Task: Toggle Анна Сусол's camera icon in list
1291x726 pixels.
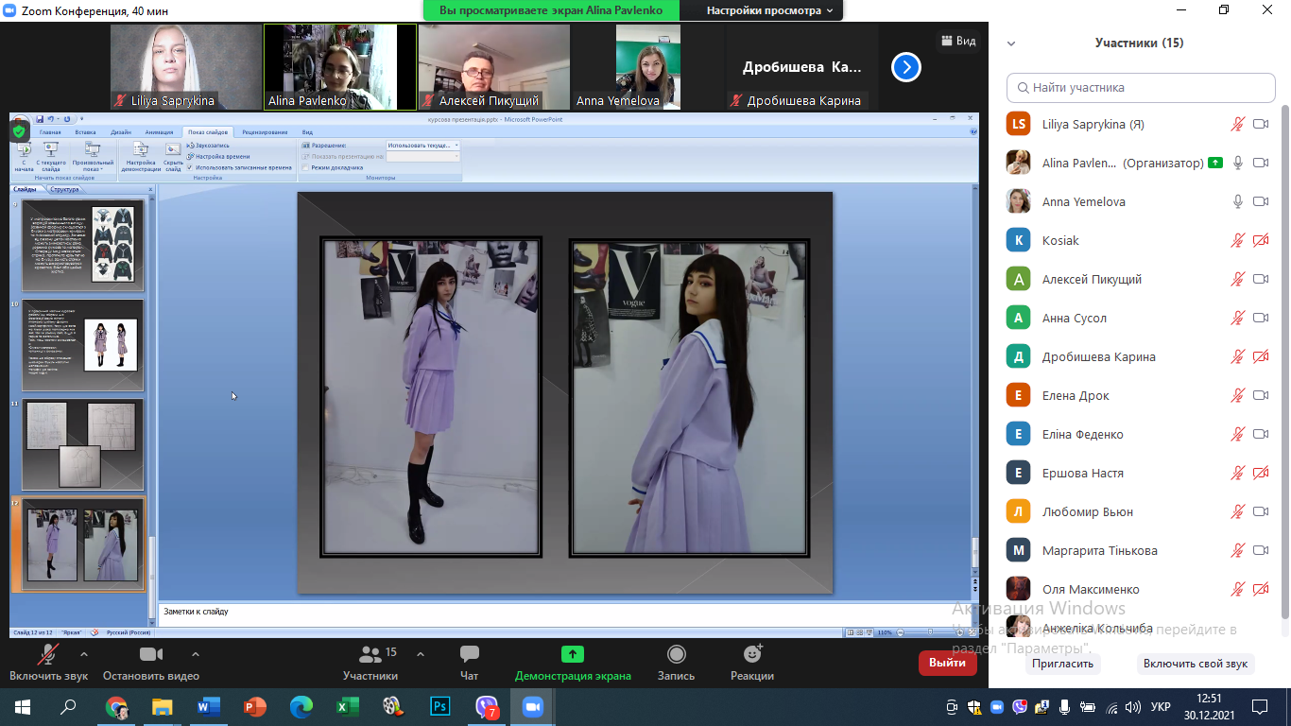Action: pos(1261,318)
